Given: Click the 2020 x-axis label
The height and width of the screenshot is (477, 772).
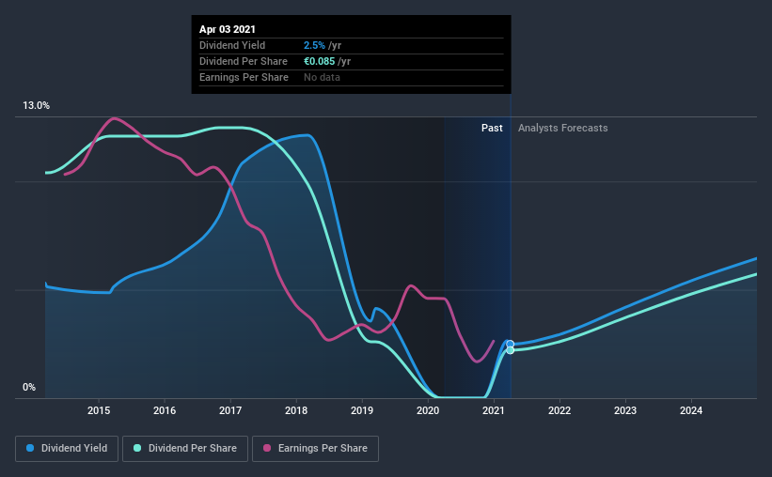Looking at the screenshot, I should tap(428, 410).
